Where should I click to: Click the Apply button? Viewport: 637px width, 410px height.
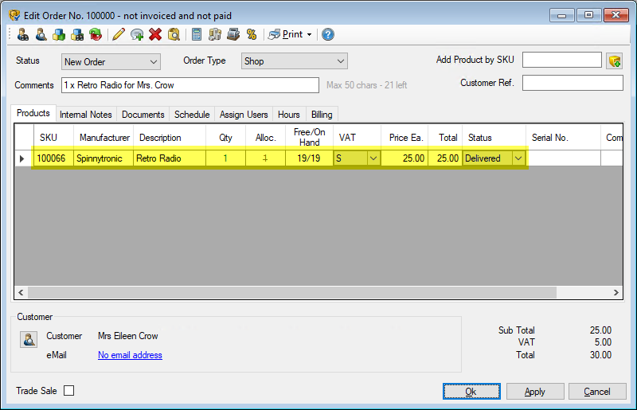point(535,392)
